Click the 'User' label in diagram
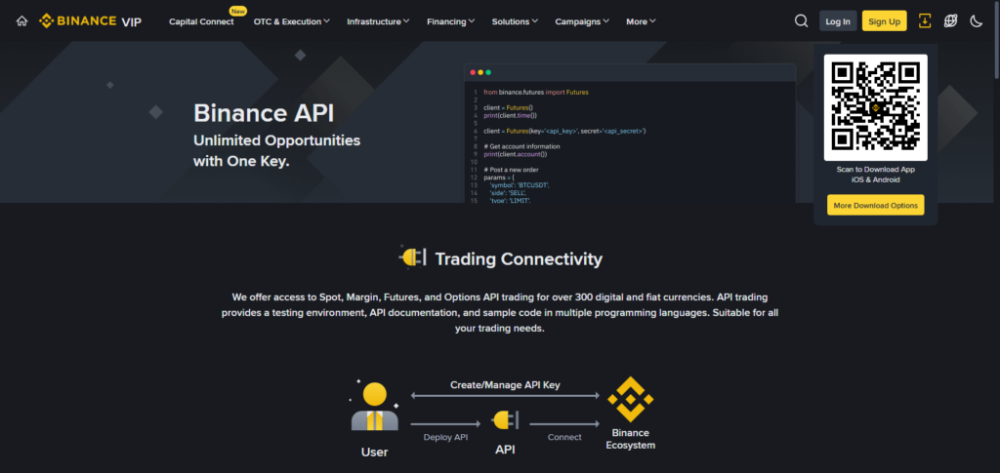Screen dimensions: 1000x473 374,452
